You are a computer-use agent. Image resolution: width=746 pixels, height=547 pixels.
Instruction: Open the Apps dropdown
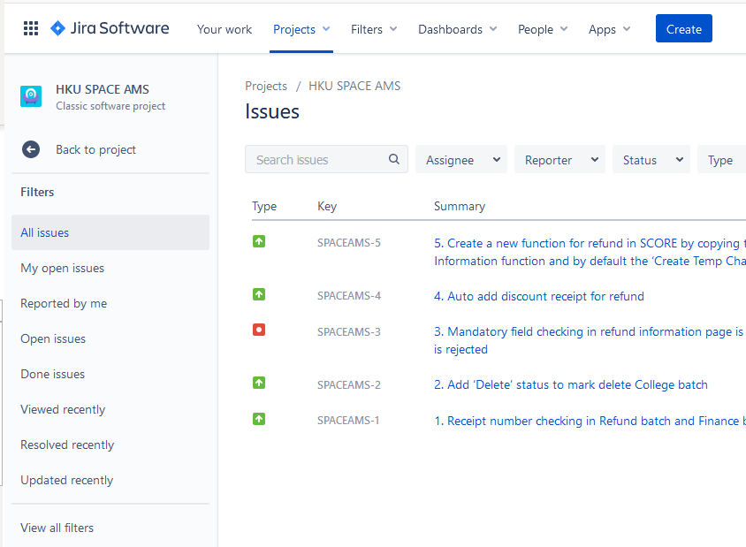[609, 29]
